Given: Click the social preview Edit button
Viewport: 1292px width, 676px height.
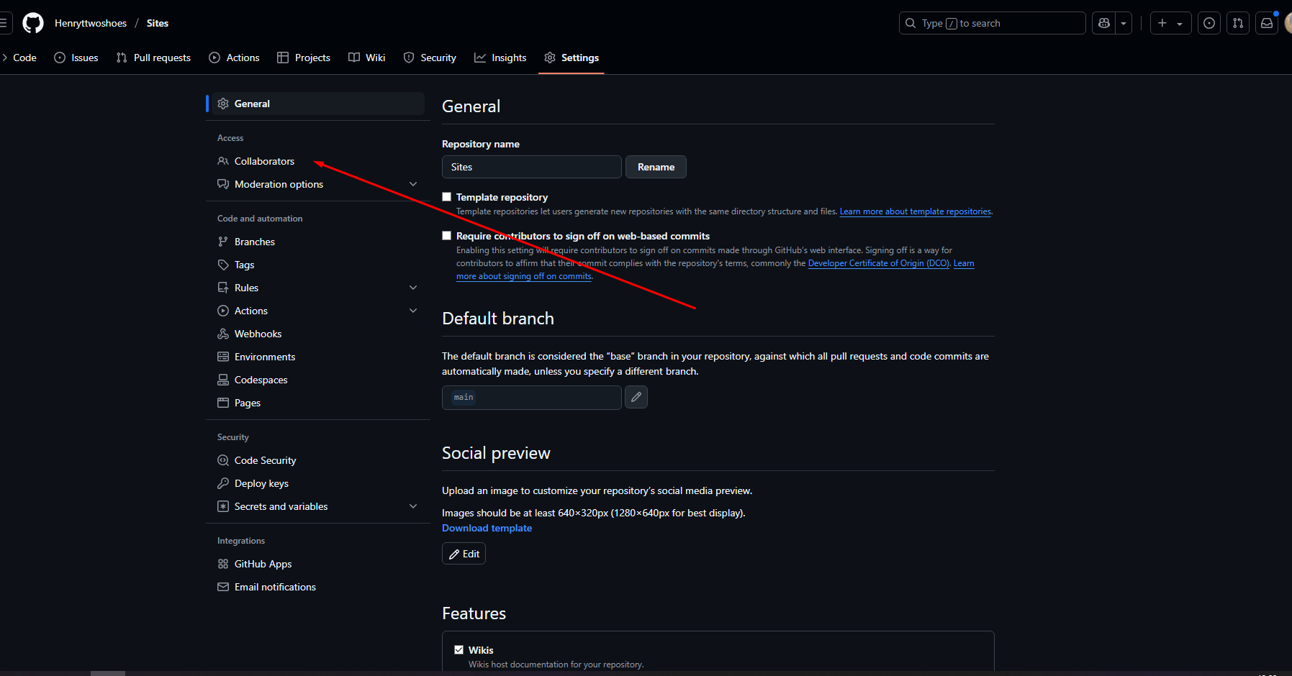Looking at the screenshot, I should (x=464, y=554).
